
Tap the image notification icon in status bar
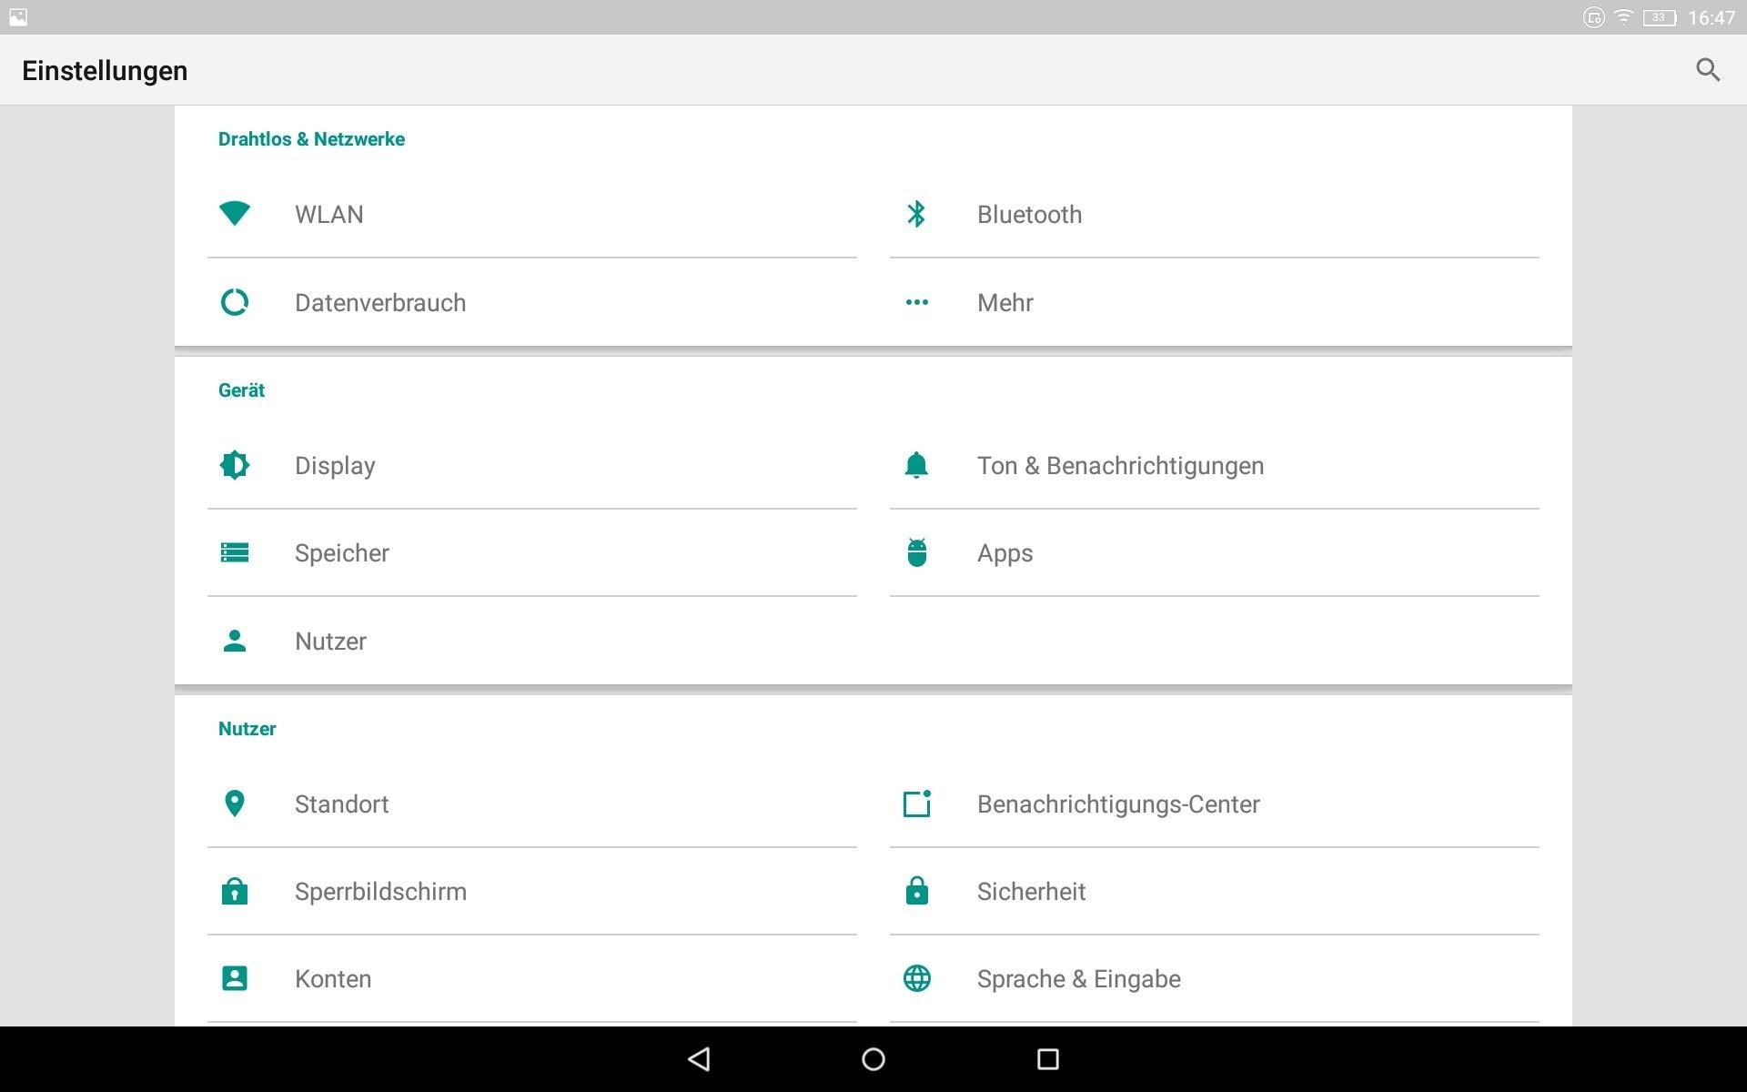(18, 17)
